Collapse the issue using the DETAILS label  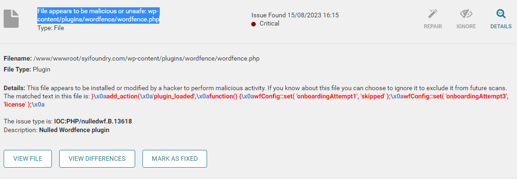[501, 26]
